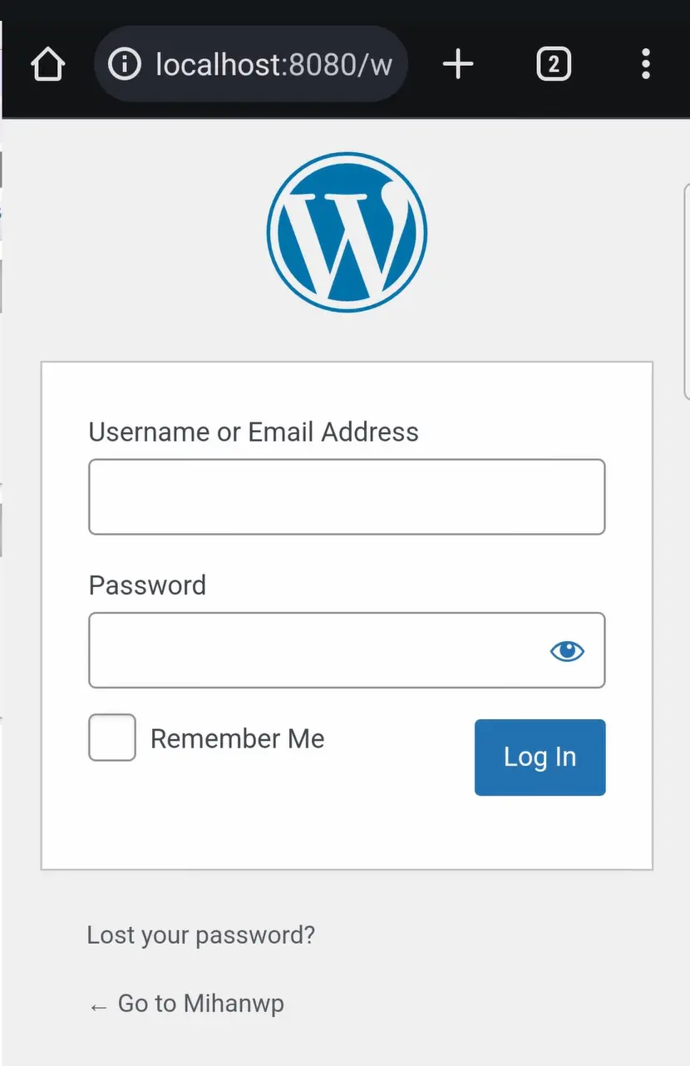
Task: Open the browser three-dot overflow menu
Action: click(645, 64)
